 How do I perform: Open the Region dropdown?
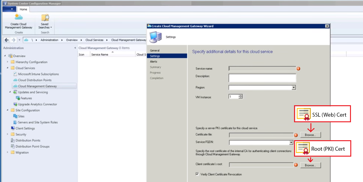[x=293, y=88]
